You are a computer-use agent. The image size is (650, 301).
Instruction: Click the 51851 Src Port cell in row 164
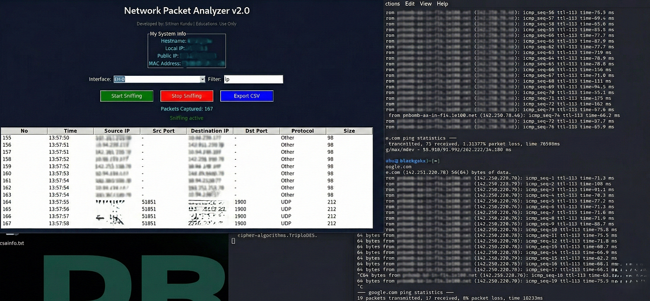148,202
